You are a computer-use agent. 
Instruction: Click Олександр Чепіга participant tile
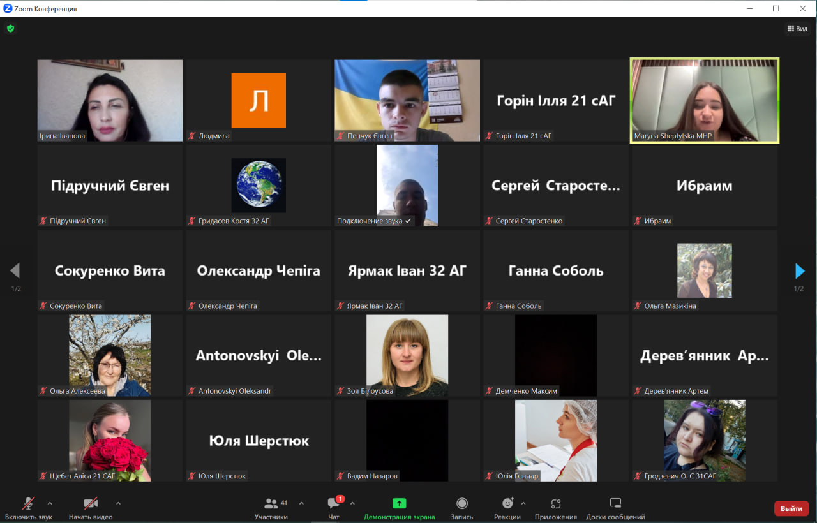coord(259,270)
